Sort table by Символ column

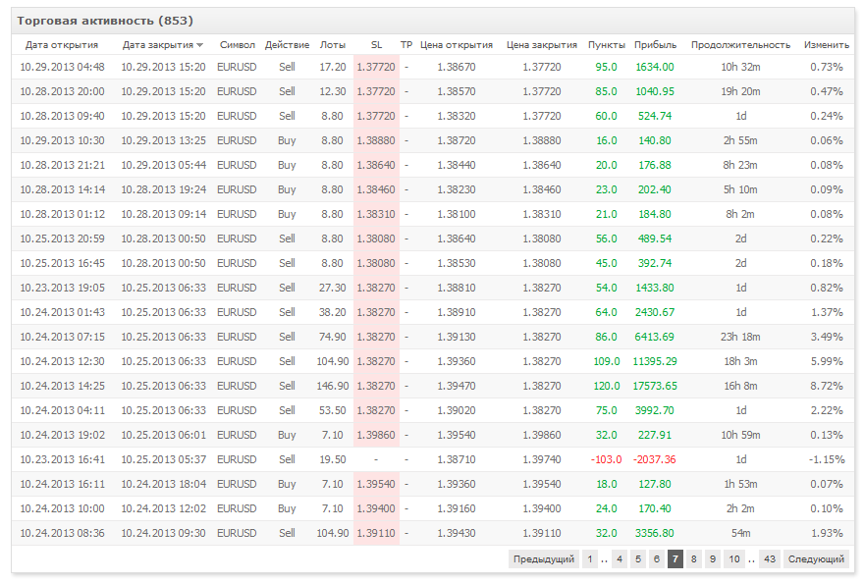pyautogui.click(x=237, y=45)
